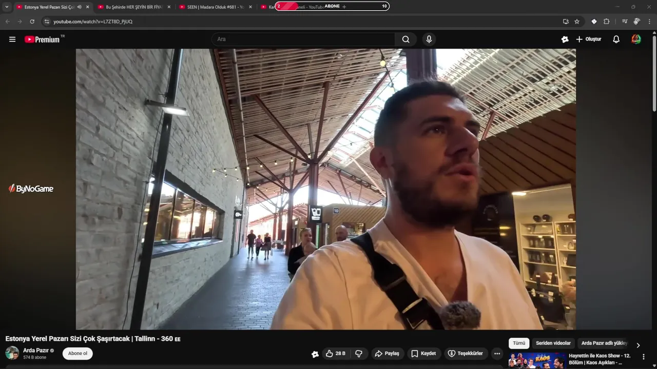Image resolution: width=657 pixels, height=369 pixels.
Task: Send thanks with Teşekkürler button
Action: [465, 354]
